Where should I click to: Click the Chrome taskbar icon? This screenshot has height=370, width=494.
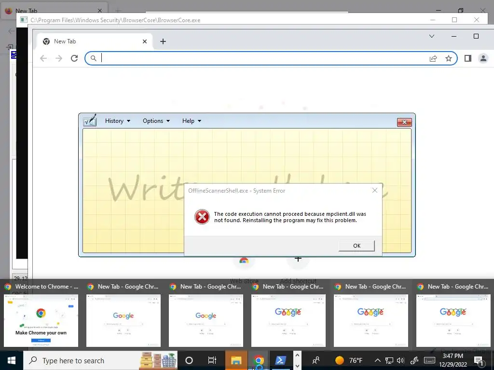point(259,360)
